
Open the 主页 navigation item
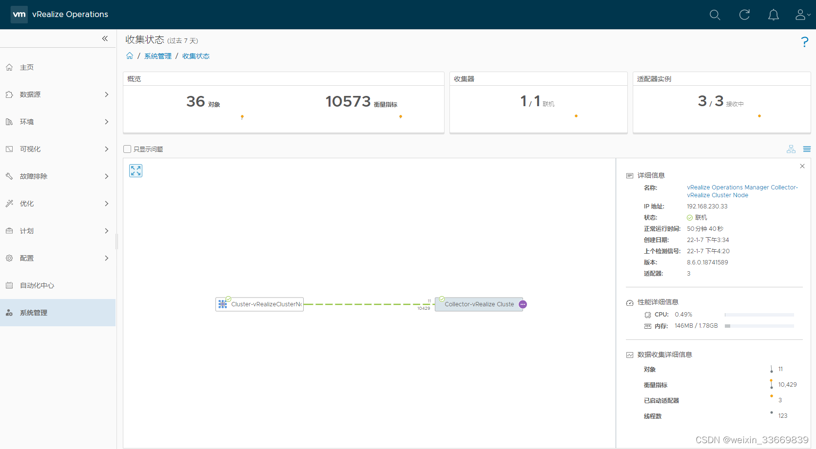point(58,67)
